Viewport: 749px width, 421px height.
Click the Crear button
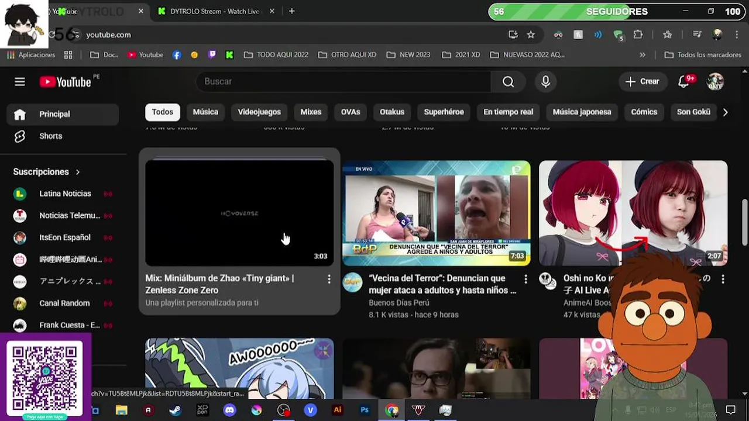[x=643, y=82]
